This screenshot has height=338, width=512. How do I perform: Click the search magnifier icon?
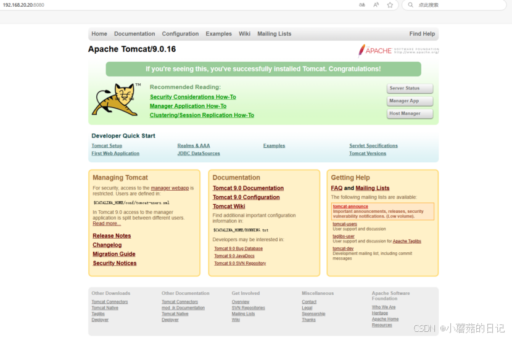coord(410,5)
